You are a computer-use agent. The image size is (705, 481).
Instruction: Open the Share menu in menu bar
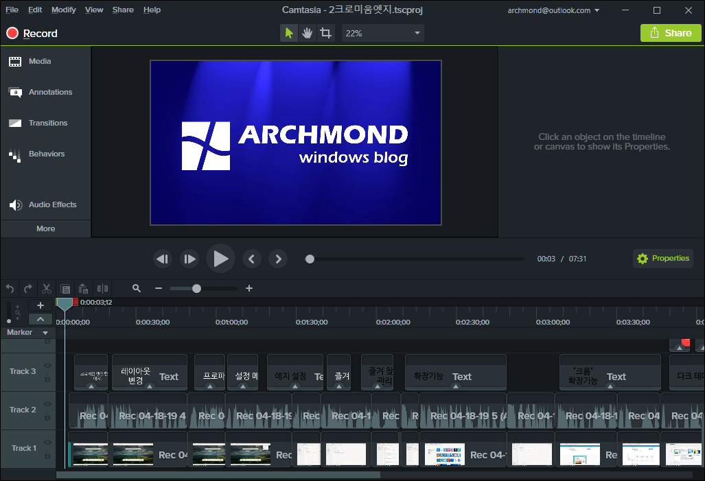[x=123, y=10]
